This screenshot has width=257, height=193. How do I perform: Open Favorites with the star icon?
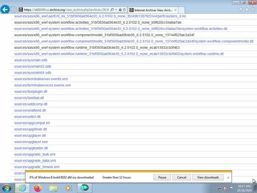pos(247,10)
